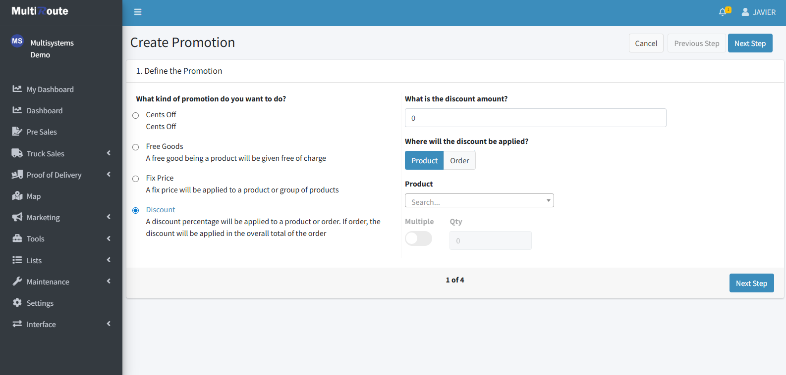Open the notifications bell icon

723,12
